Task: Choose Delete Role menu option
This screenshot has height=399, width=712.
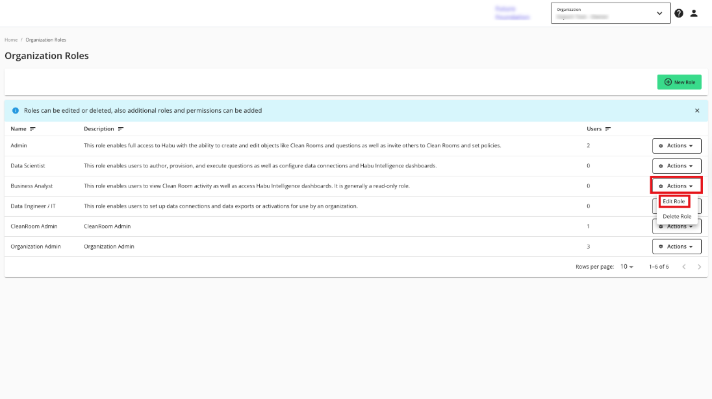Action: [x=677, y=217]
